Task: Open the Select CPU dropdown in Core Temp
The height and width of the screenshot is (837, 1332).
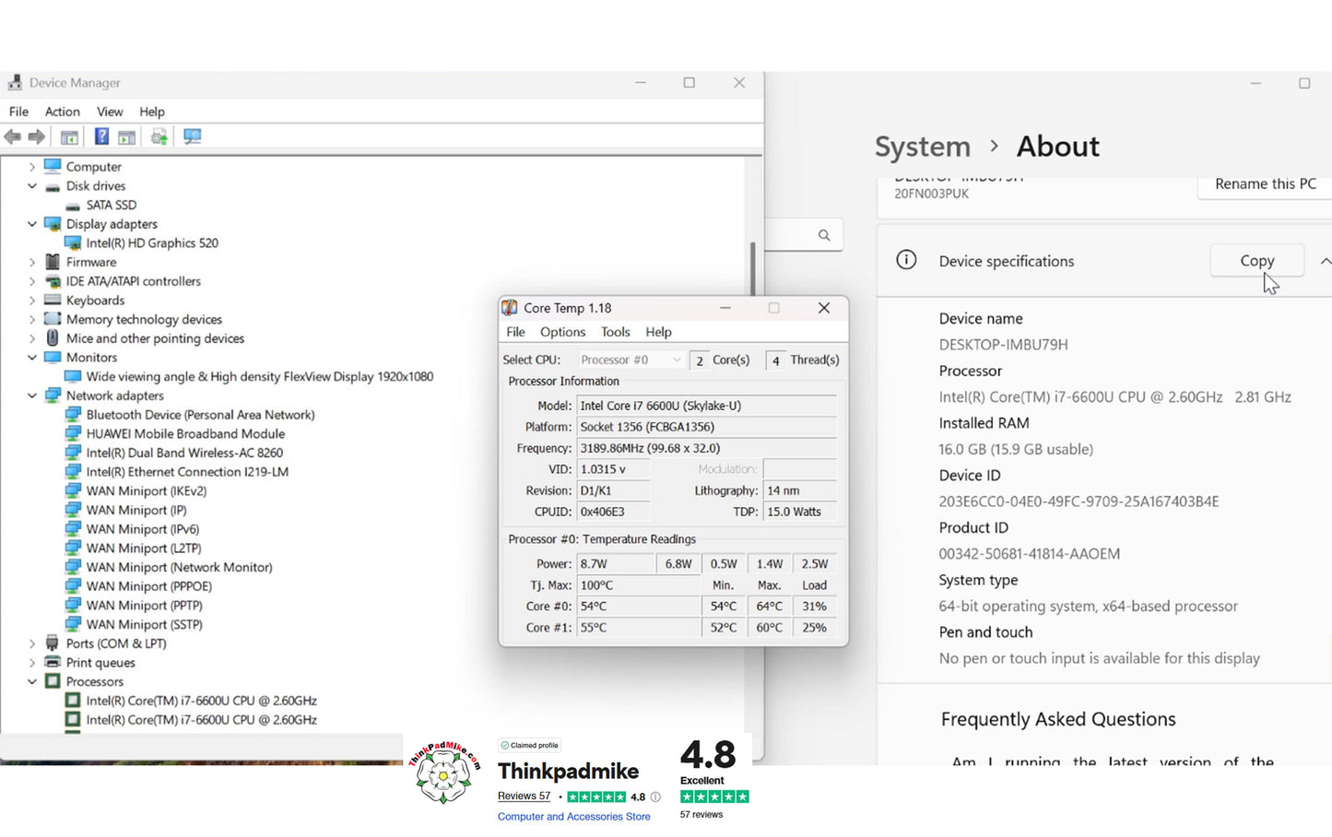Action: click(631, 360)
